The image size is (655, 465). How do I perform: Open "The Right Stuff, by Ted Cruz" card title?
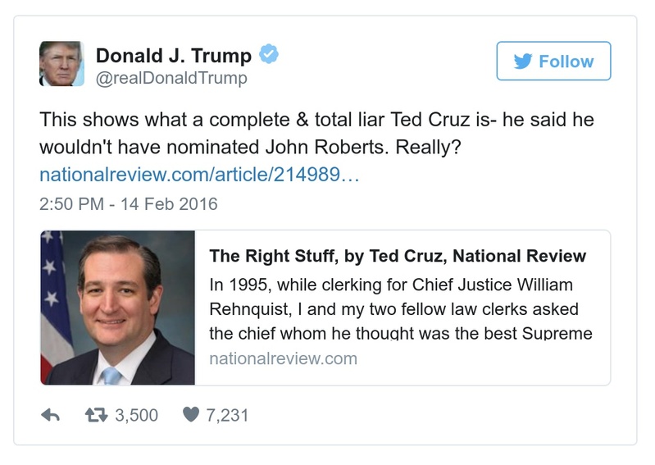tap(398, 256)
